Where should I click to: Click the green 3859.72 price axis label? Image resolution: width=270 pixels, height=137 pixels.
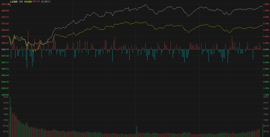pos(5,69)
